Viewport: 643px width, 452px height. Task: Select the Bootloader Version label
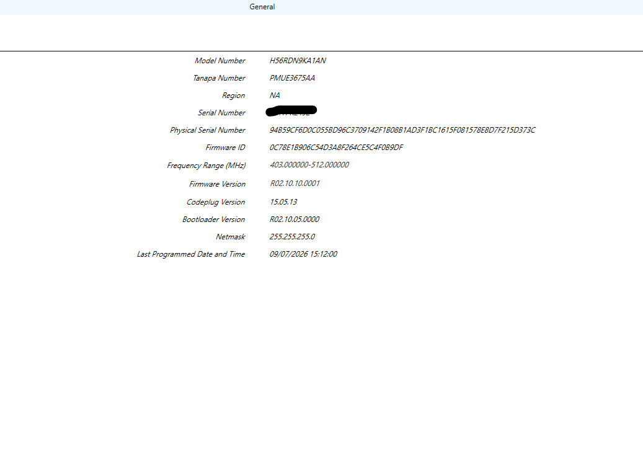pos(214,219)
